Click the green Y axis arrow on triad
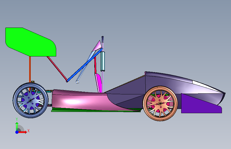Screen dimensions: 231x149 [x=17, y=126]
